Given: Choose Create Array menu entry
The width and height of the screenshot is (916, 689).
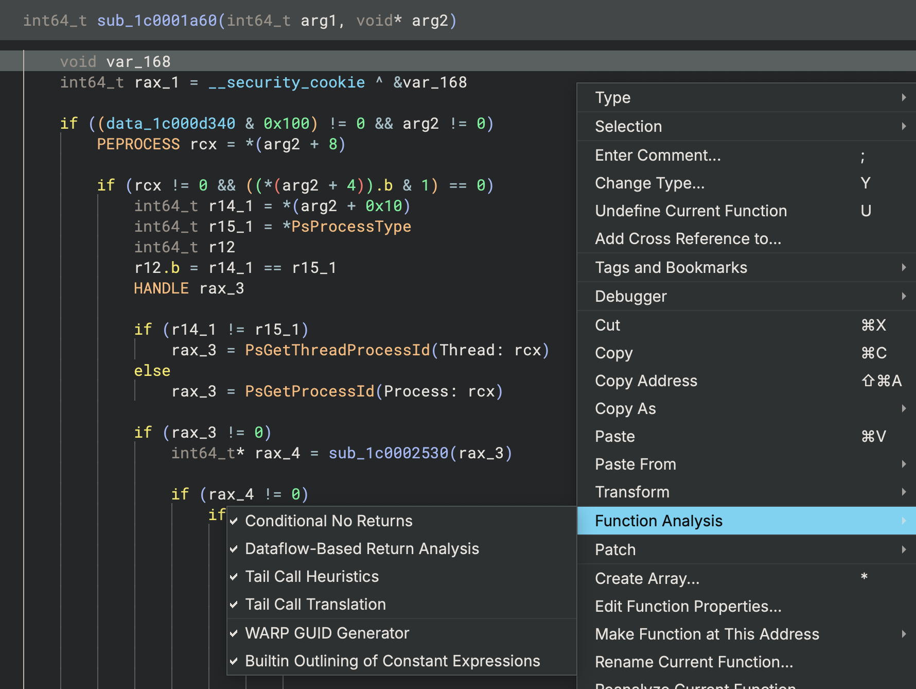Looking at the screenshot, I should click(746, 578).
